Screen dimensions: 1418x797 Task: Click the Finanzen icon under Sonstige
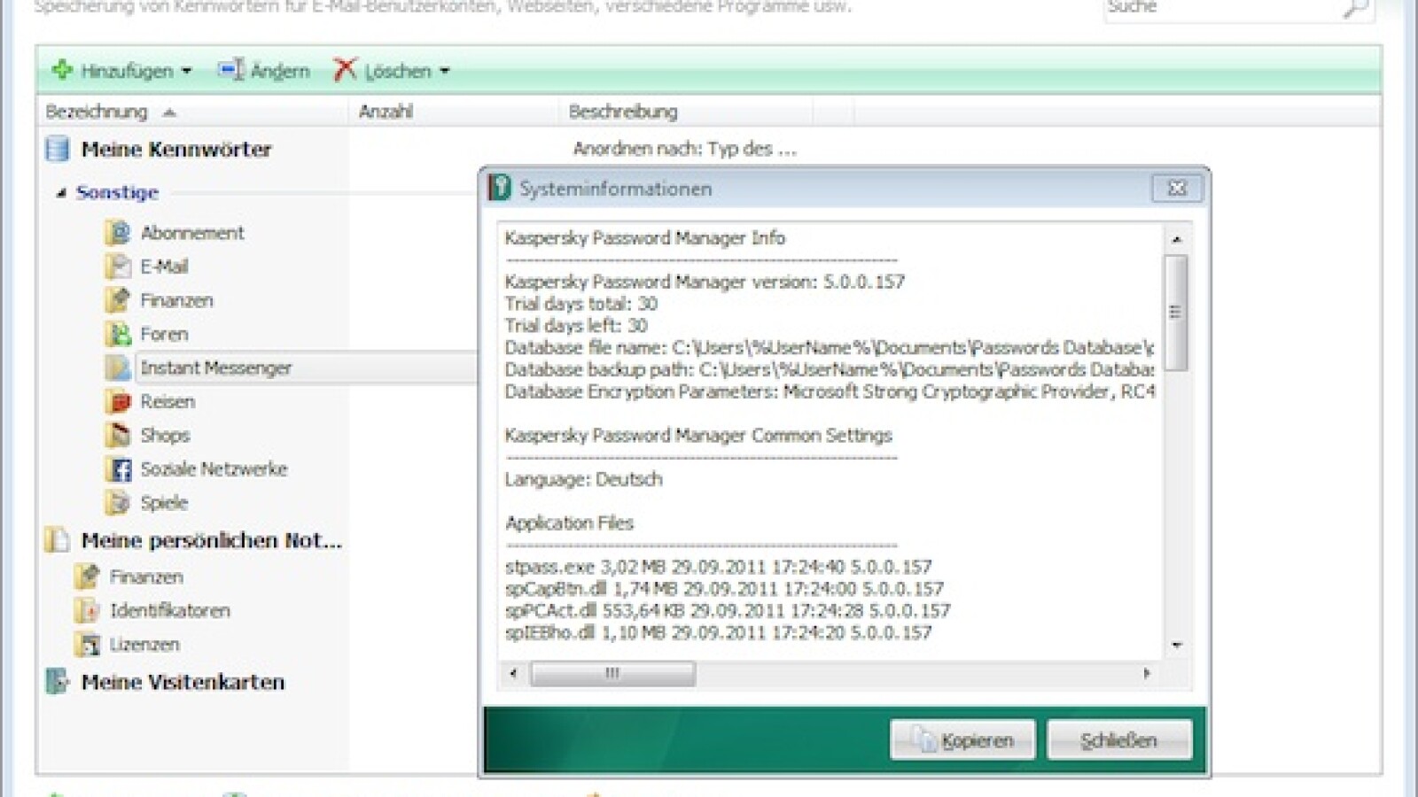[x=117, y=300]
